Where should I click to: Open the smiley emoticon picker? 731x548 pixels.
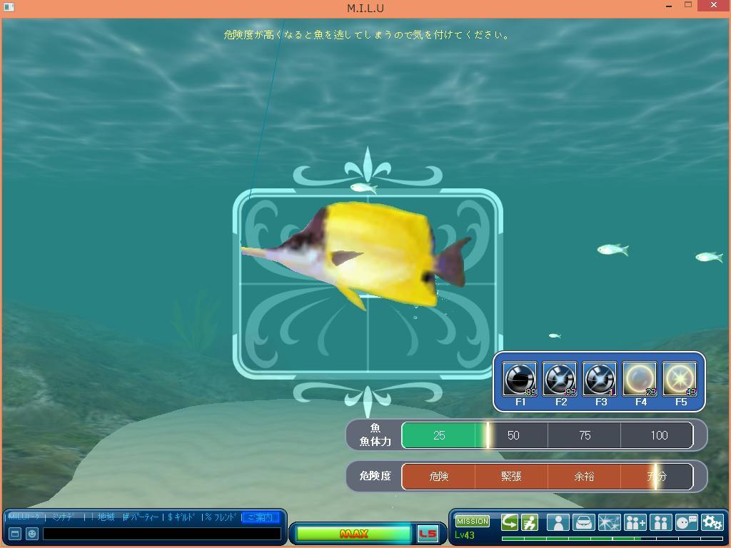coord(31,534)
